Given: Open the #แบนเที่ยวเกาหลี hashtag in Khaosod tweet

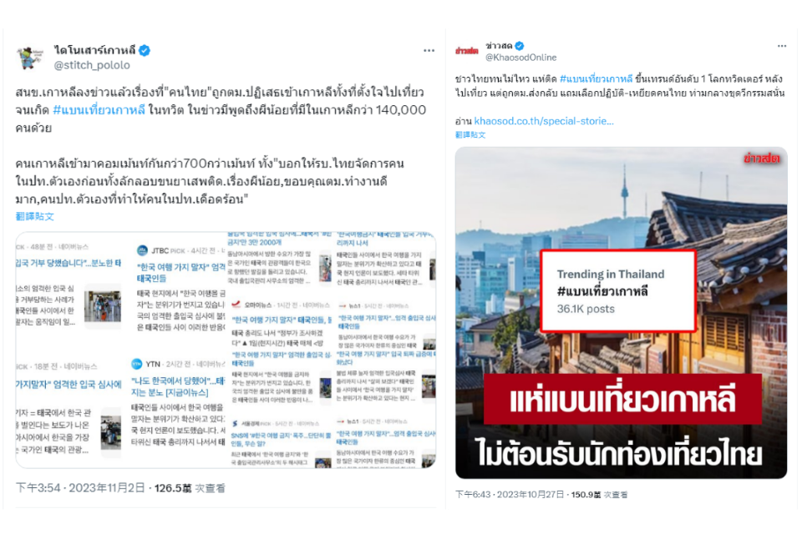Looking at the screenshot, I should tap(596, 78).
